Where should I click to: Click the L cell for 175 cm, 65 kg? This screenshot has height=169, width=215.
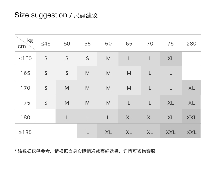(x=129, y=103)
